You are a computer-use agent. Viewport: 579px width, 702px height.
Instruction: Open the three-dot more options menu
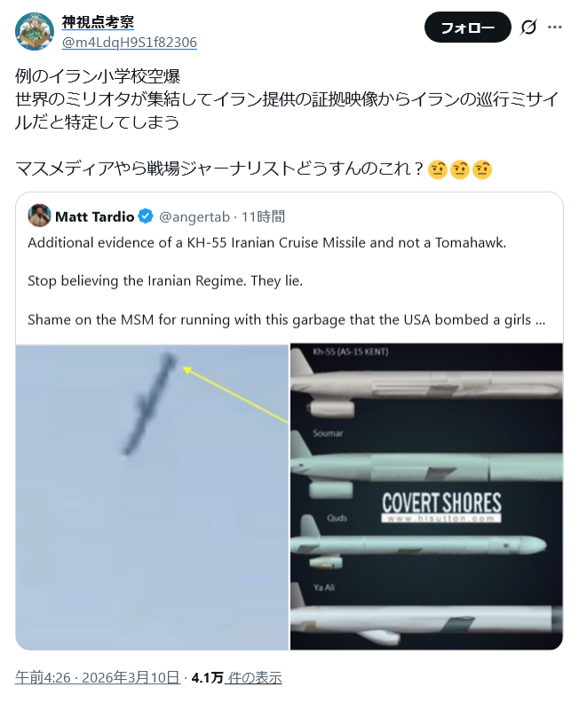click(x=555, y=28)
